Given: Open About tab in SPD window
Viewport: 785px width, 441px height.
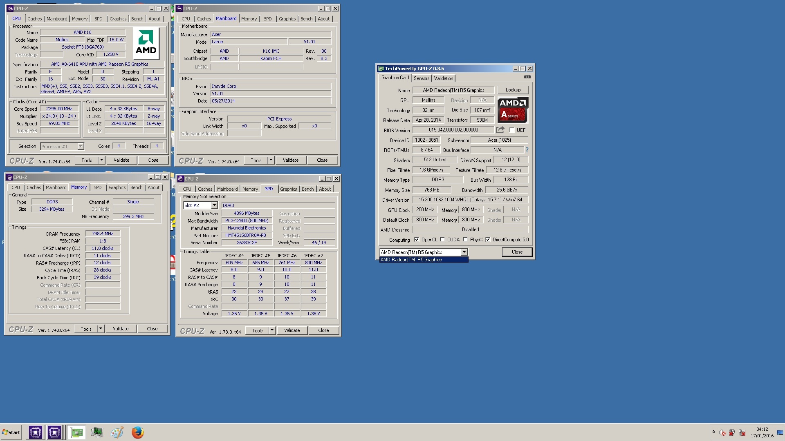Looking at the screenshot, I should (325, 189).
